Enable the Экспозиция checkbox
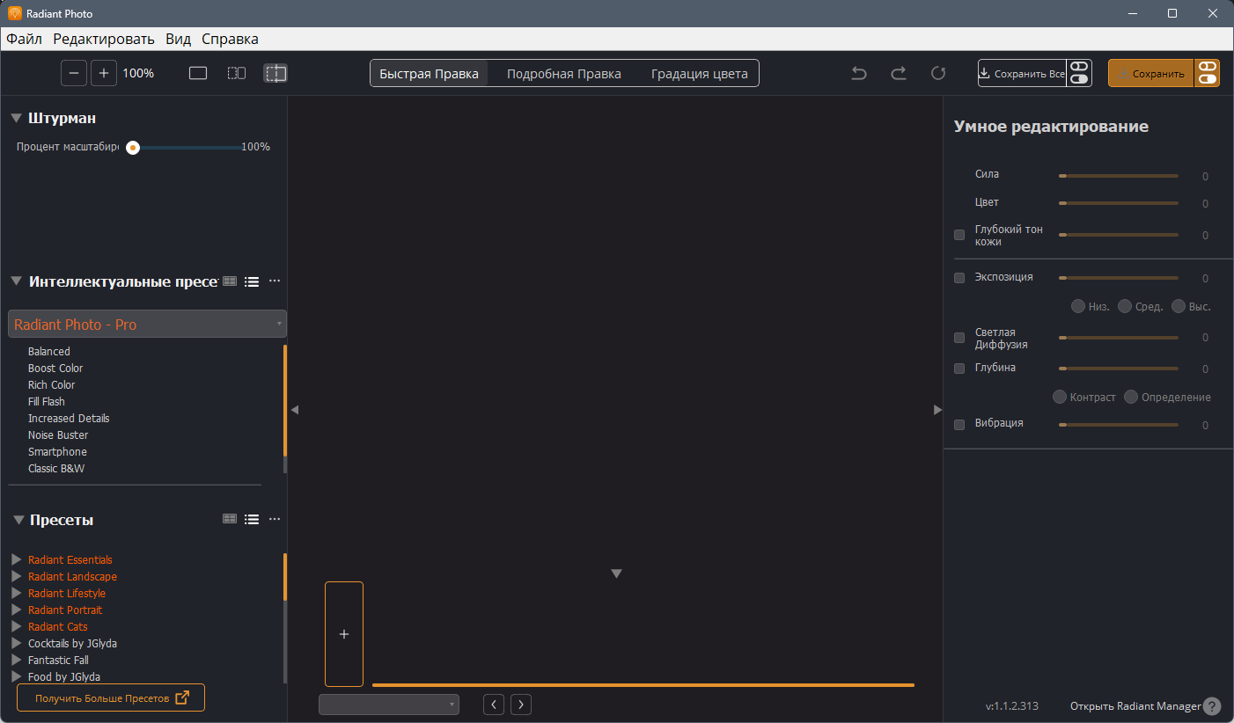Image resolution: width=1234 pixels, height=723 pixels. (x=959, y=277)
